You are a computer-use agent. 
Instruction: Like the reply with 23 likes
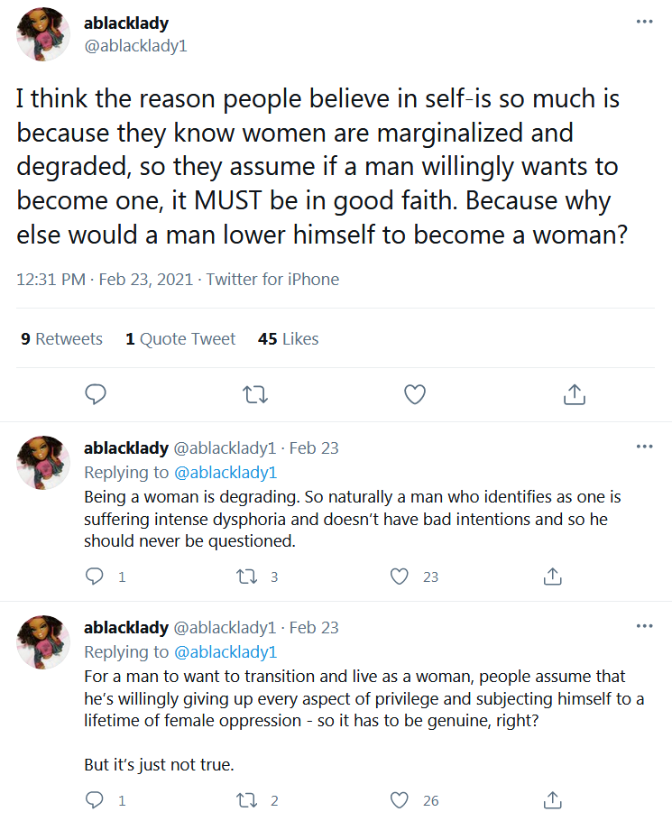click(x=400, y=577)
